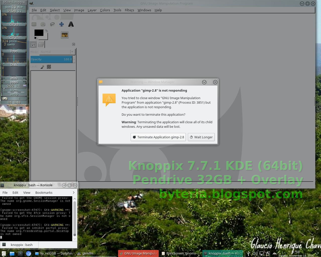
Task: Open the Bookmarks menu in Konsole
Action: pyautogui.click(x=44, y=192)
